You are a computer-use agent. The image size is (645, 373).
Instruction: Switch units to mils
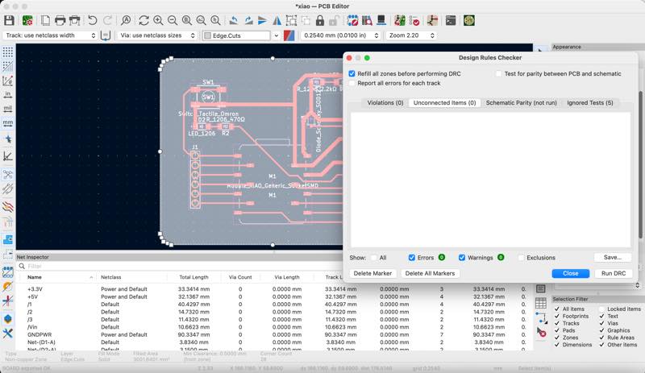coord(7,109)
